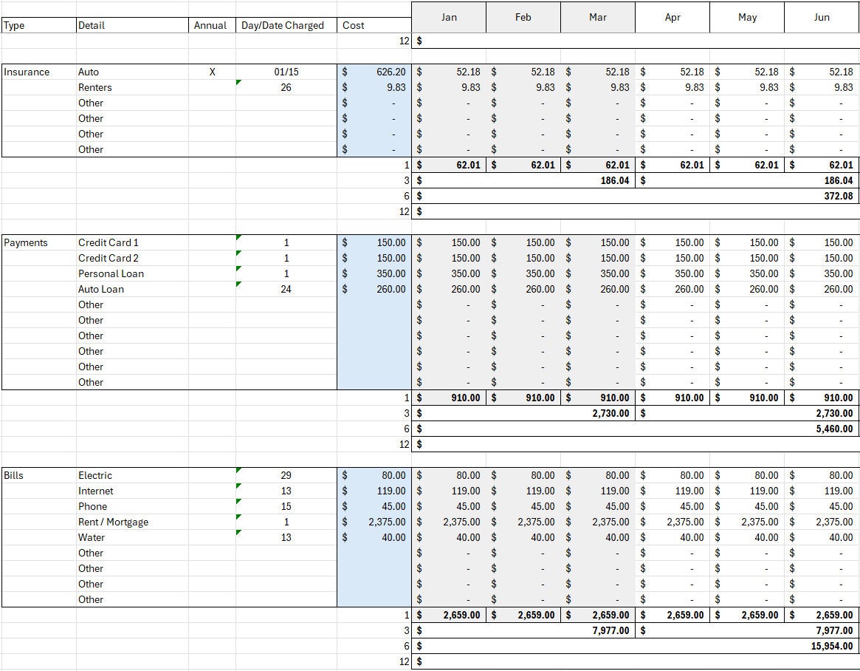This screenshot has height=671, width=860.
Task: Select the Electric detail cell
Action: 132,475
